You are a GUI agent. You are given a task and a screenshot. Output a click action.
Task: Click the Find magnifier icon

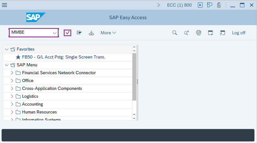pos(174,33)
